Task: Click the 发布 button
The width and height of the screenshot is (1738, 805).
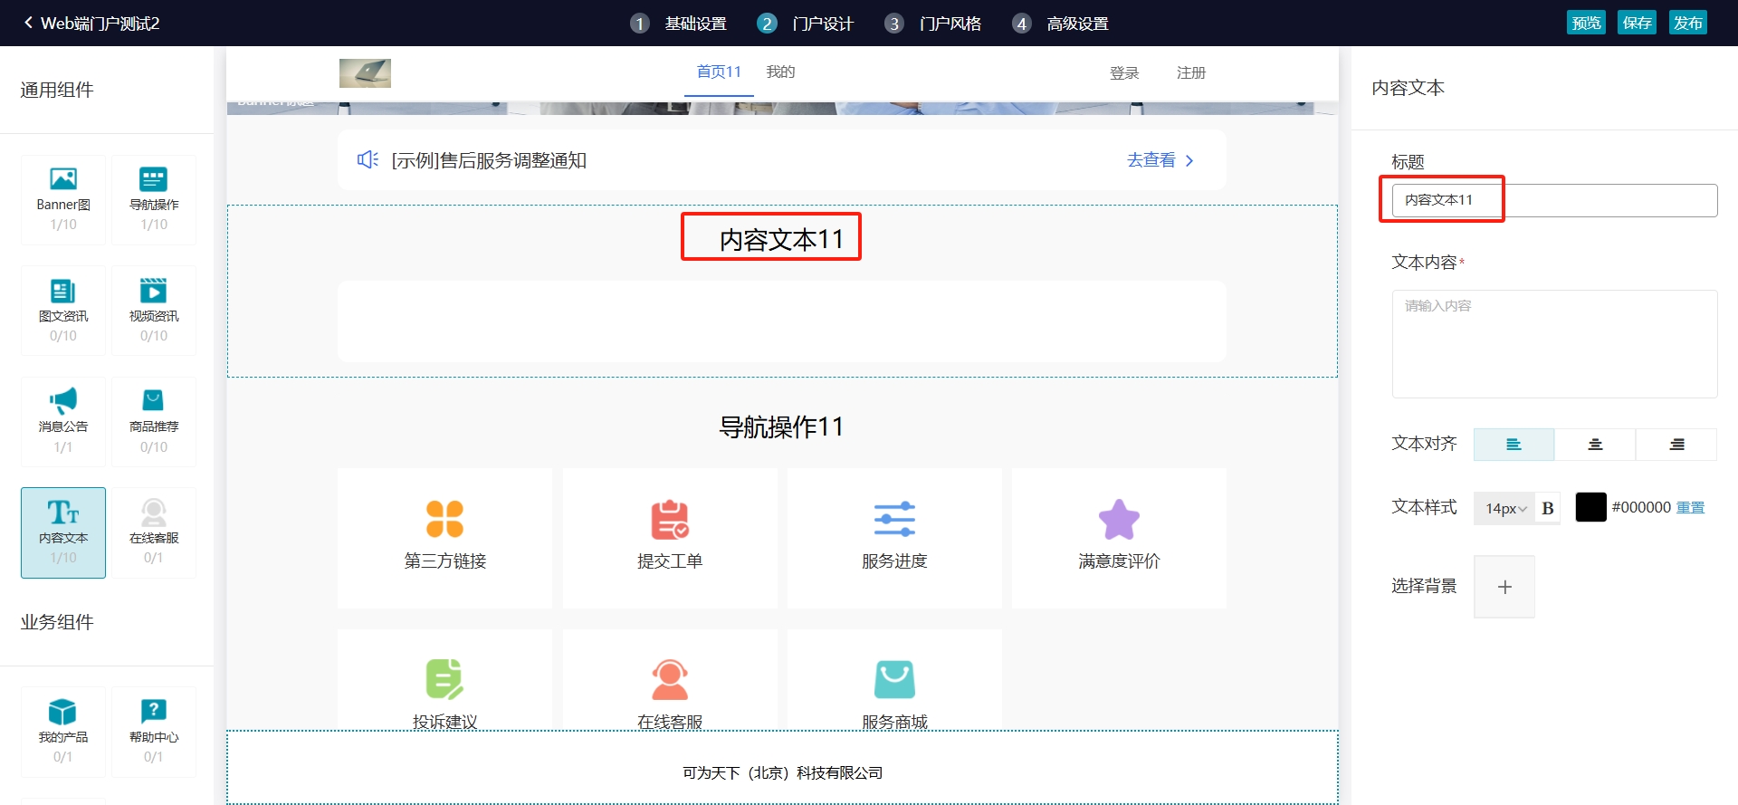Action: click(x=1687, y=23)
